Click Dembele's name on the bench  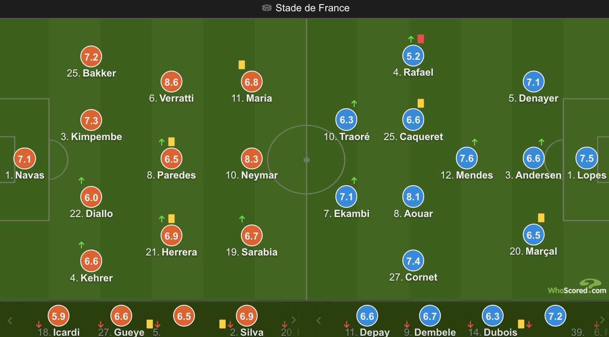[x=435, y=332]
